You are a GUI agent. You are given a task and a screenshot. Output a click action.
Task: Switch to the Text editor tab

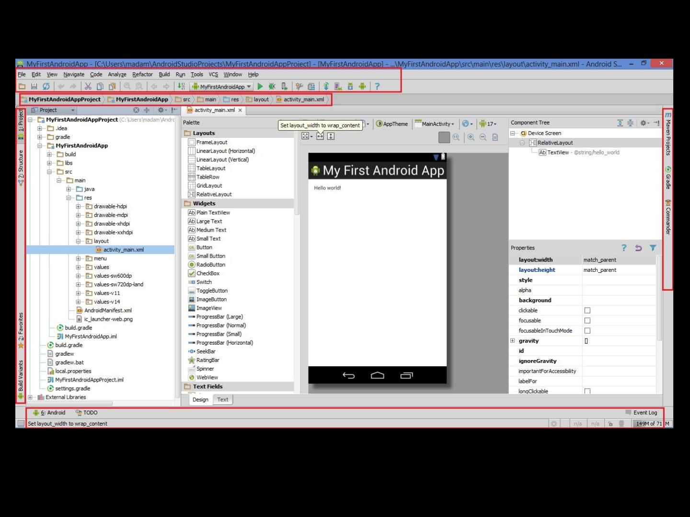tap(223, 400)
